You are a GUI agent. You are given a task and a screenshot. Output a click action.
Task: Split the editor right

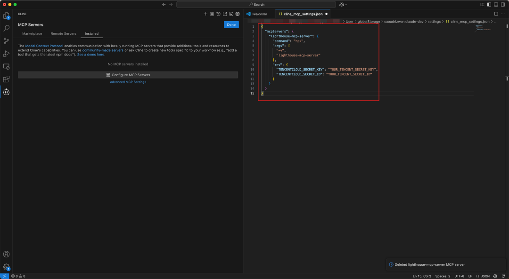(496, 14)
